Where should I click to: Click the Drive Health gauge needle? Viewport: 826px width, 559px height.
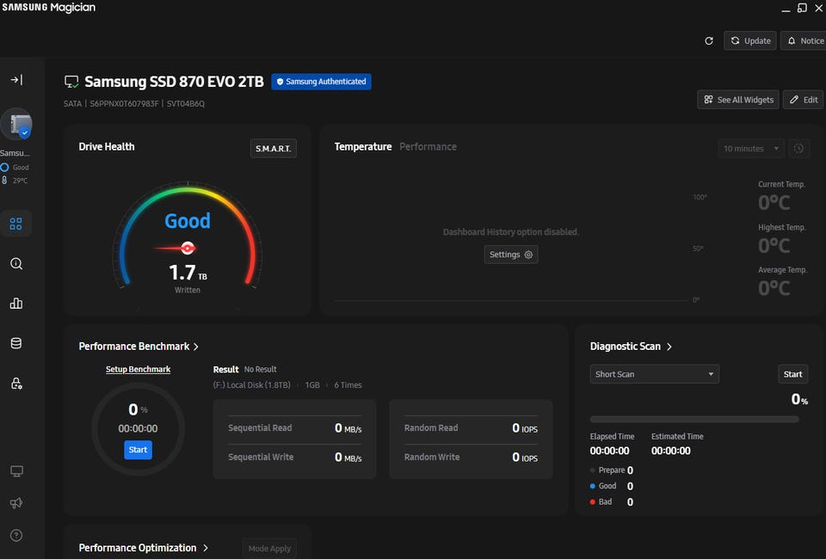176,248
